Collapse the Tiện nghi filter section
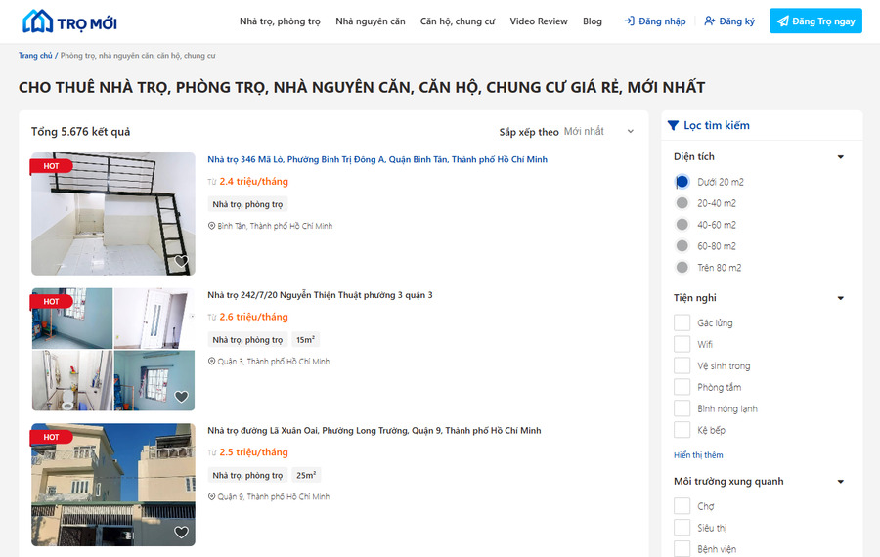The width and height of the screenshot is (880, 557). pos(840,298)
